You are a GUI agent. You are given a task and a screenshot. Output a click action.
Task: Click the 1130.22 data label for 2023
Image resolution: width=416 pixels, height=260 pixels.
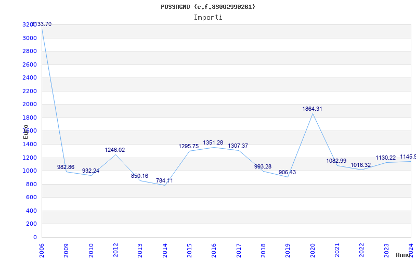click(386, 158)
